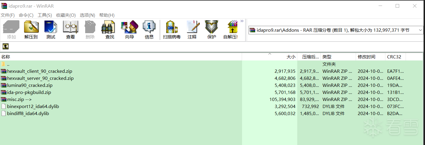Select file name bindiff8_ida64.dylib

click(28, 113)
